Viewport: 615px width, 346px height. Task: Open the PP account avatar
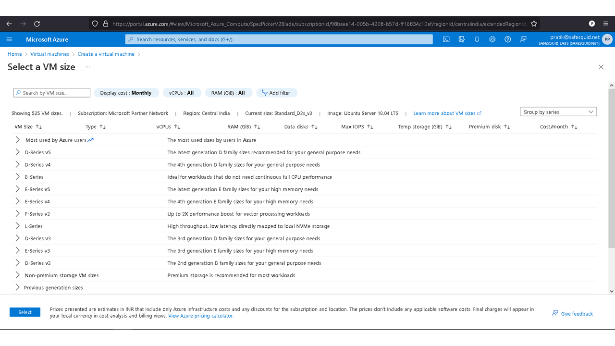[607, 39]
